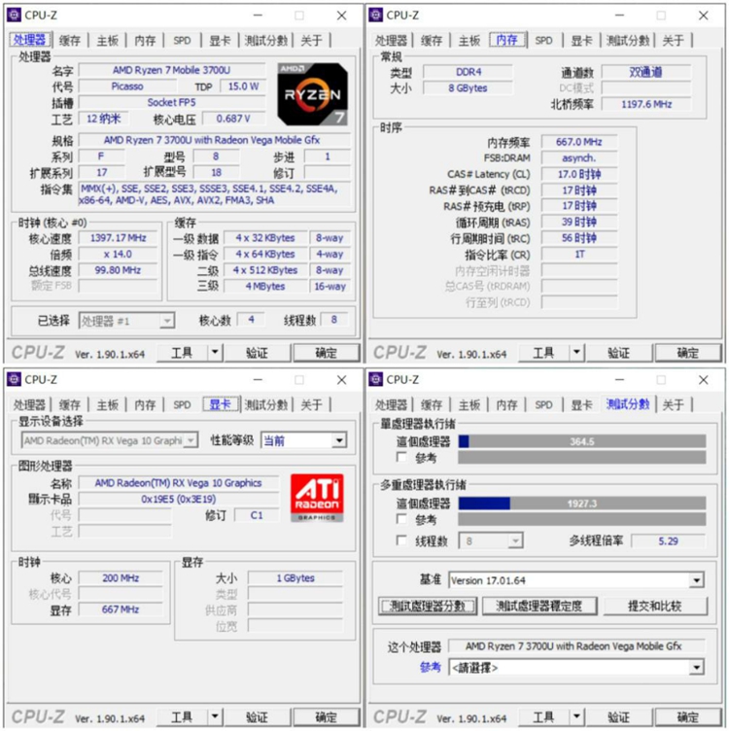Click the core speed value 1397.17 MHz
The width and height of the screenshot is (729, 731).
[118, 238]
